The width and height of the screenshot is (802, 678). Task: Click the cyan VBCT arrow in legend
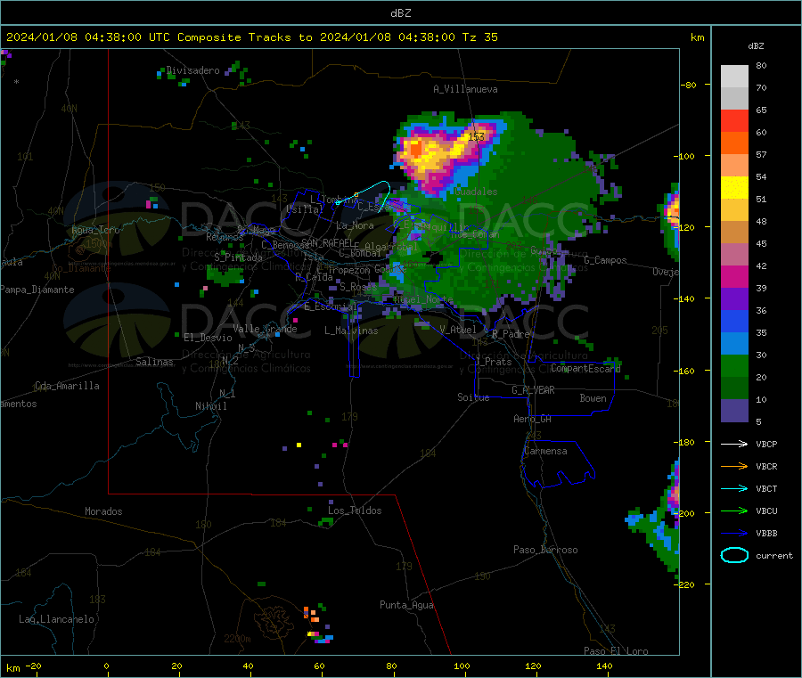pyautogui.click(x=734, y=489)
